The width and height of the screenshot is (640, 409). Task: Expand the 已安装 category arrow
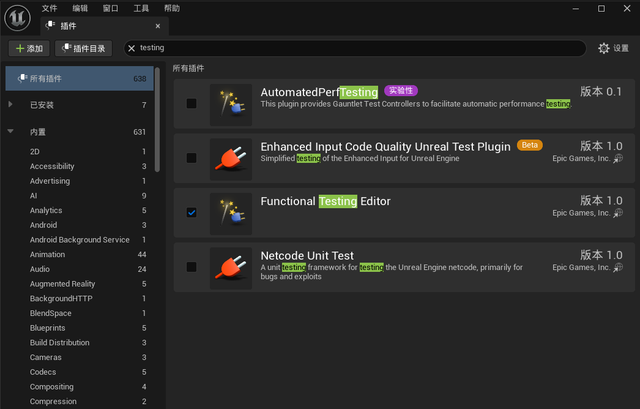click(x=10, y=104)
